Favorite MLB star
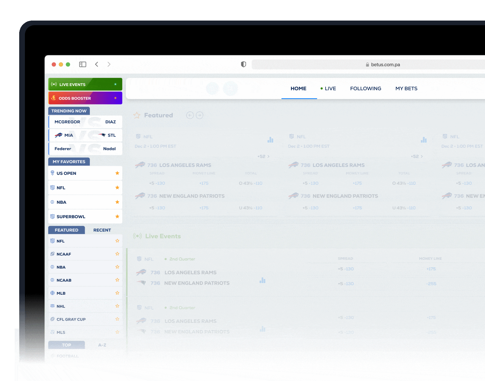Viewport: 485px width, 381px height. (x=117, y=293)
